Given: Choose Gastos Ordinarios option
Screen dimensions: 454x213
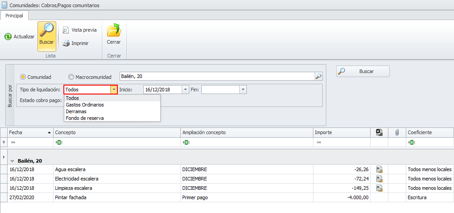Looking at the screenshot, I should click(112, 105).
